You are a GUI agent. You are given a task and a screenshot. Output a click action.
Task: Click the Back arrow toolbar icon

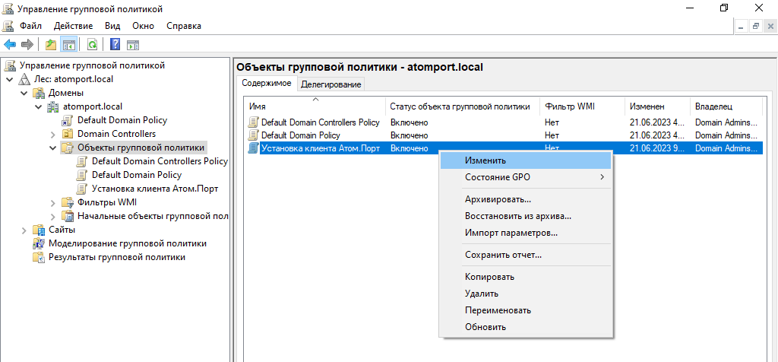point(10,45)
